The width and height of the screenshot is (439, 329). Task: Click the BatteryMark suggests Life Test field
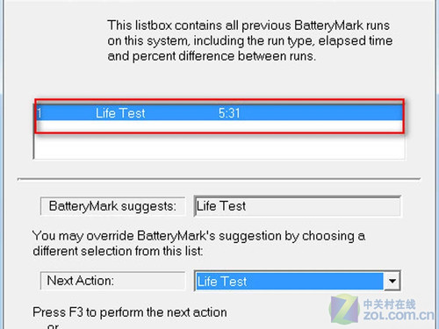[x=297, y=206]
